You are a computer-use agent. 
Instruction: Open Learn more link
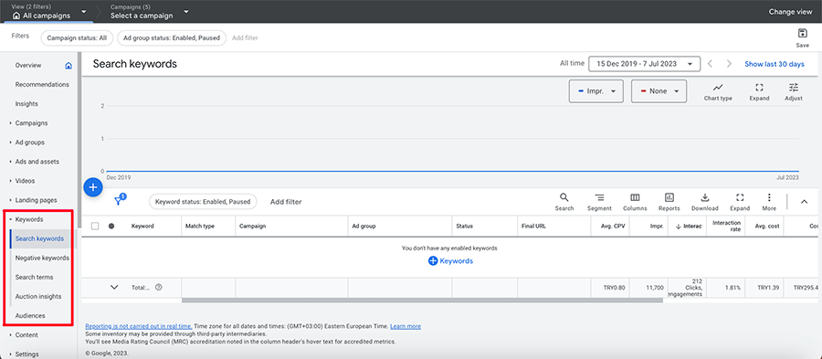click(x=406, y=326)
